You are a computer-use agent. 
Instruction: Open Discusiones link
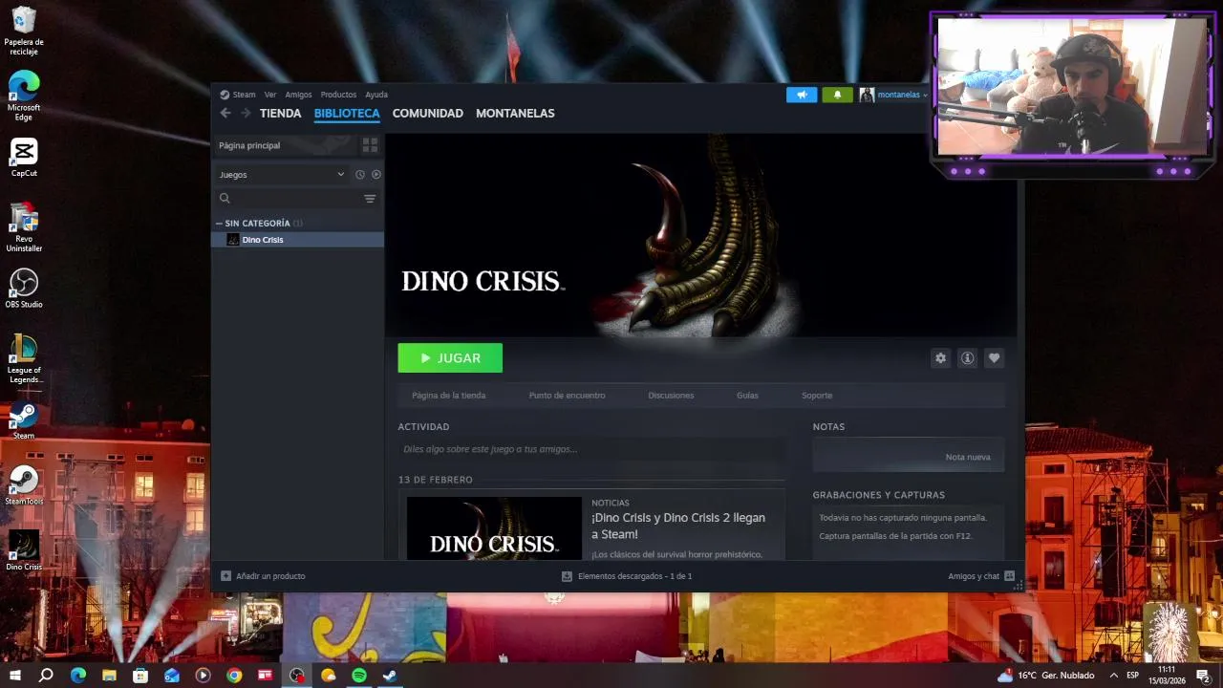[671, 396]
